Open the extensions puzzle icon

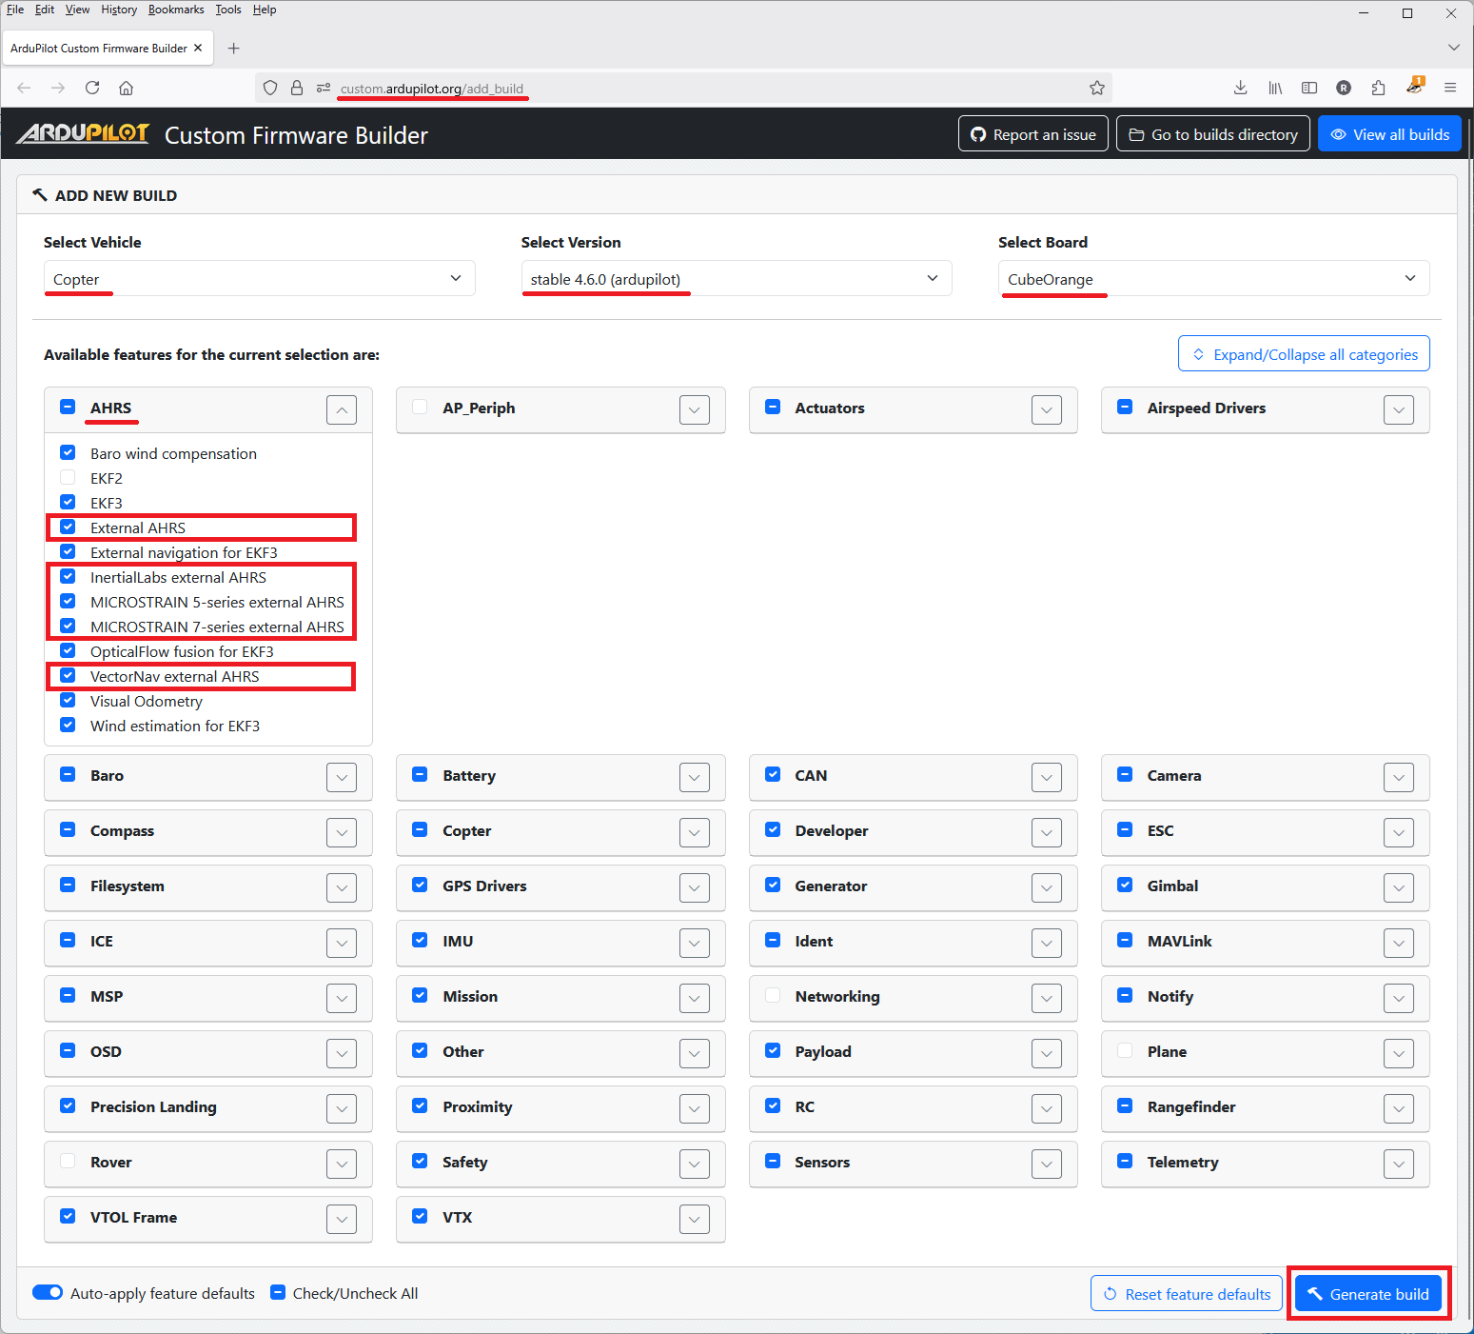[x=1378, y=88]
